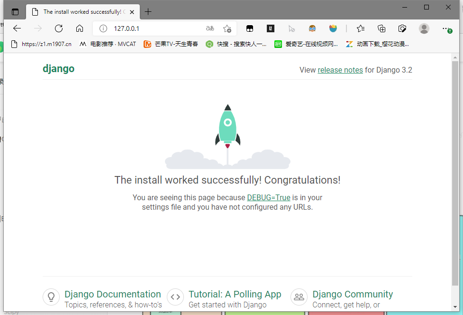
Task: Open the glasses character extension icon
Action: tap(312, 28)
